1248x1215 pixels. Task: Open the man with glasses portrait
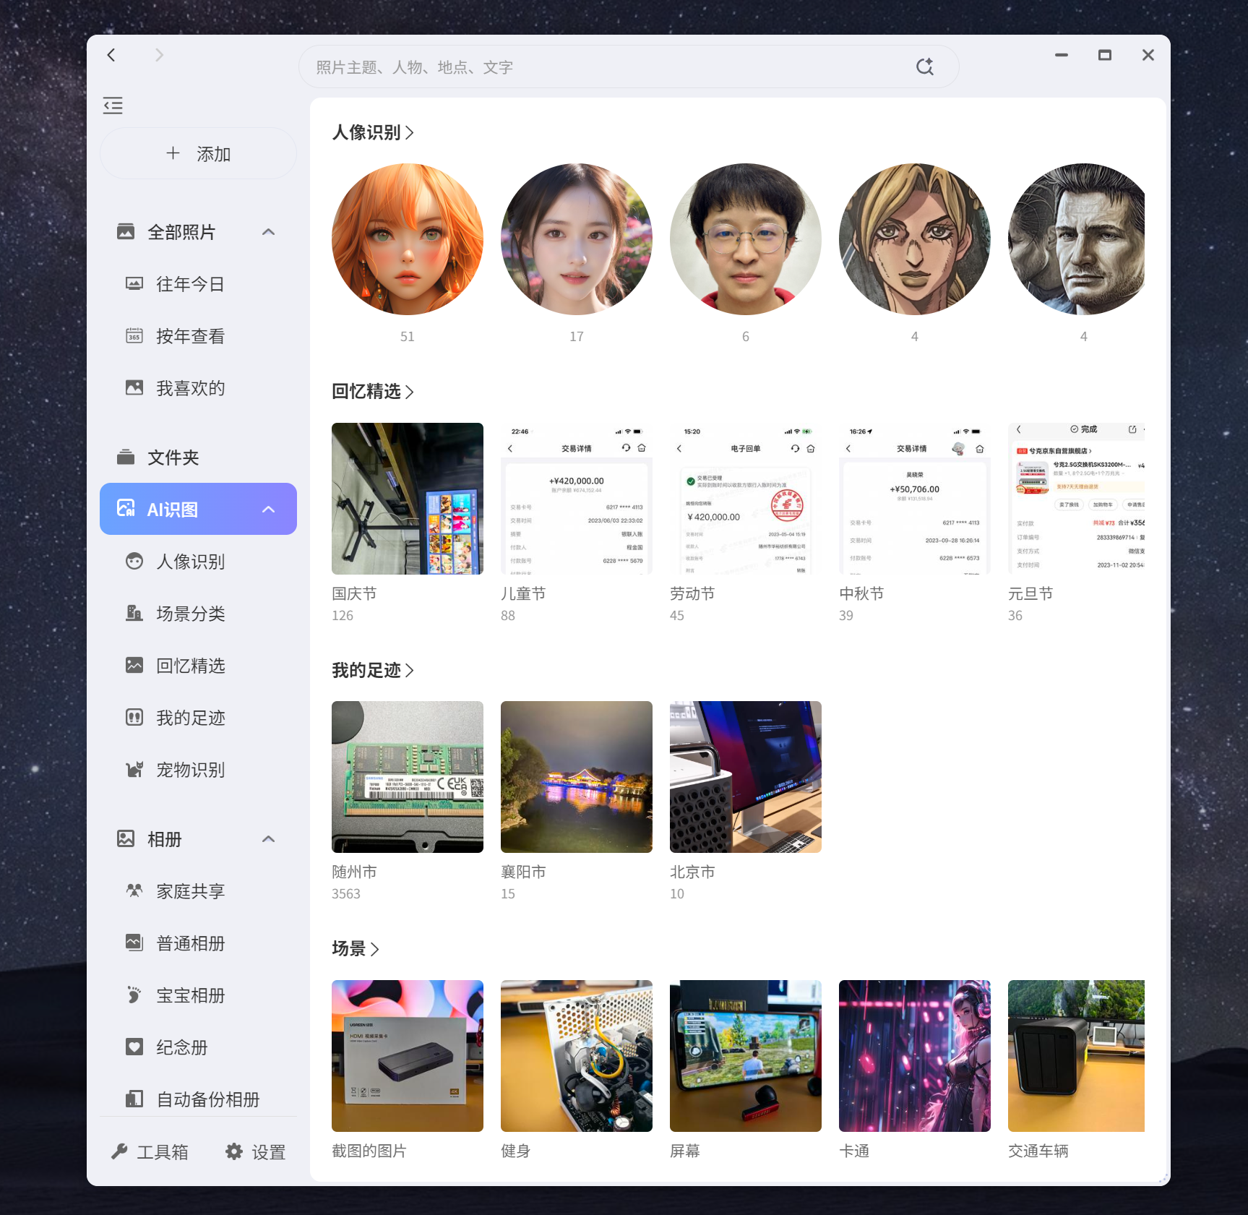coord(746,239)
